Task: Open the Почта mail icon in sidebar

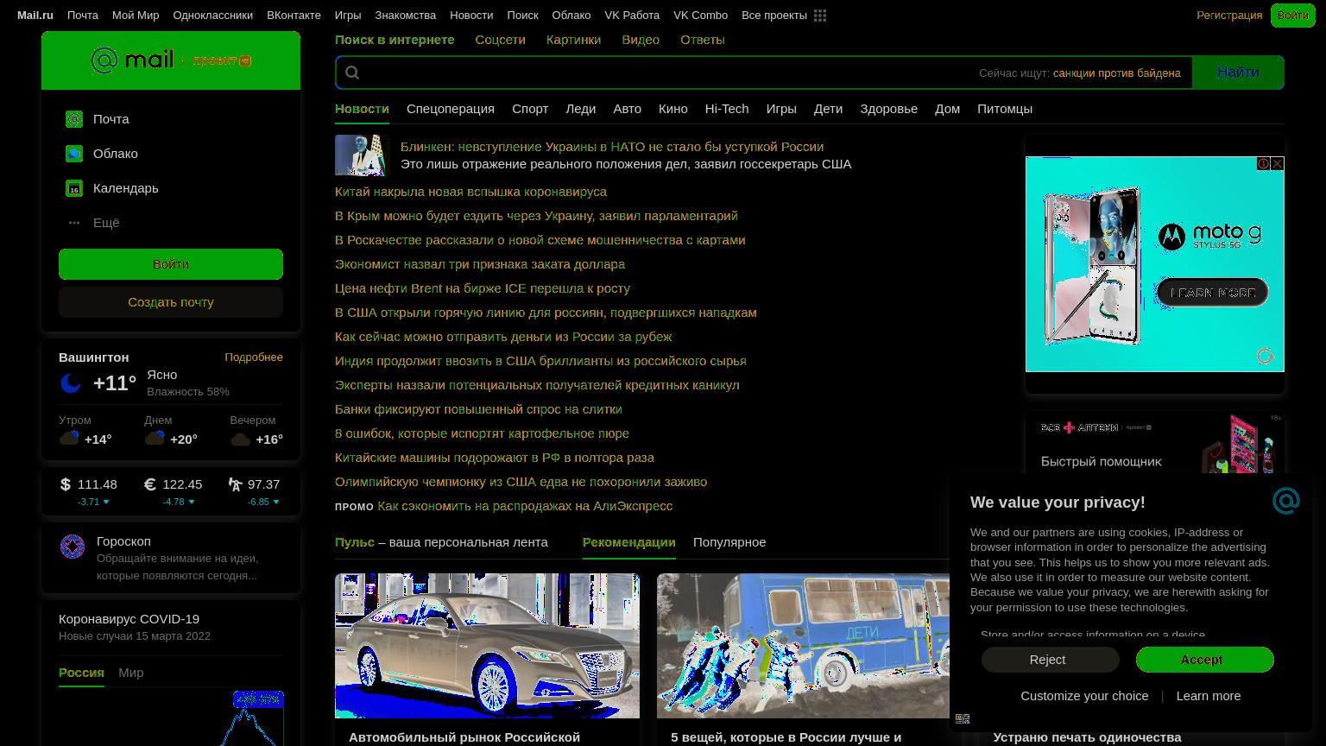Action: click(74, 119)
